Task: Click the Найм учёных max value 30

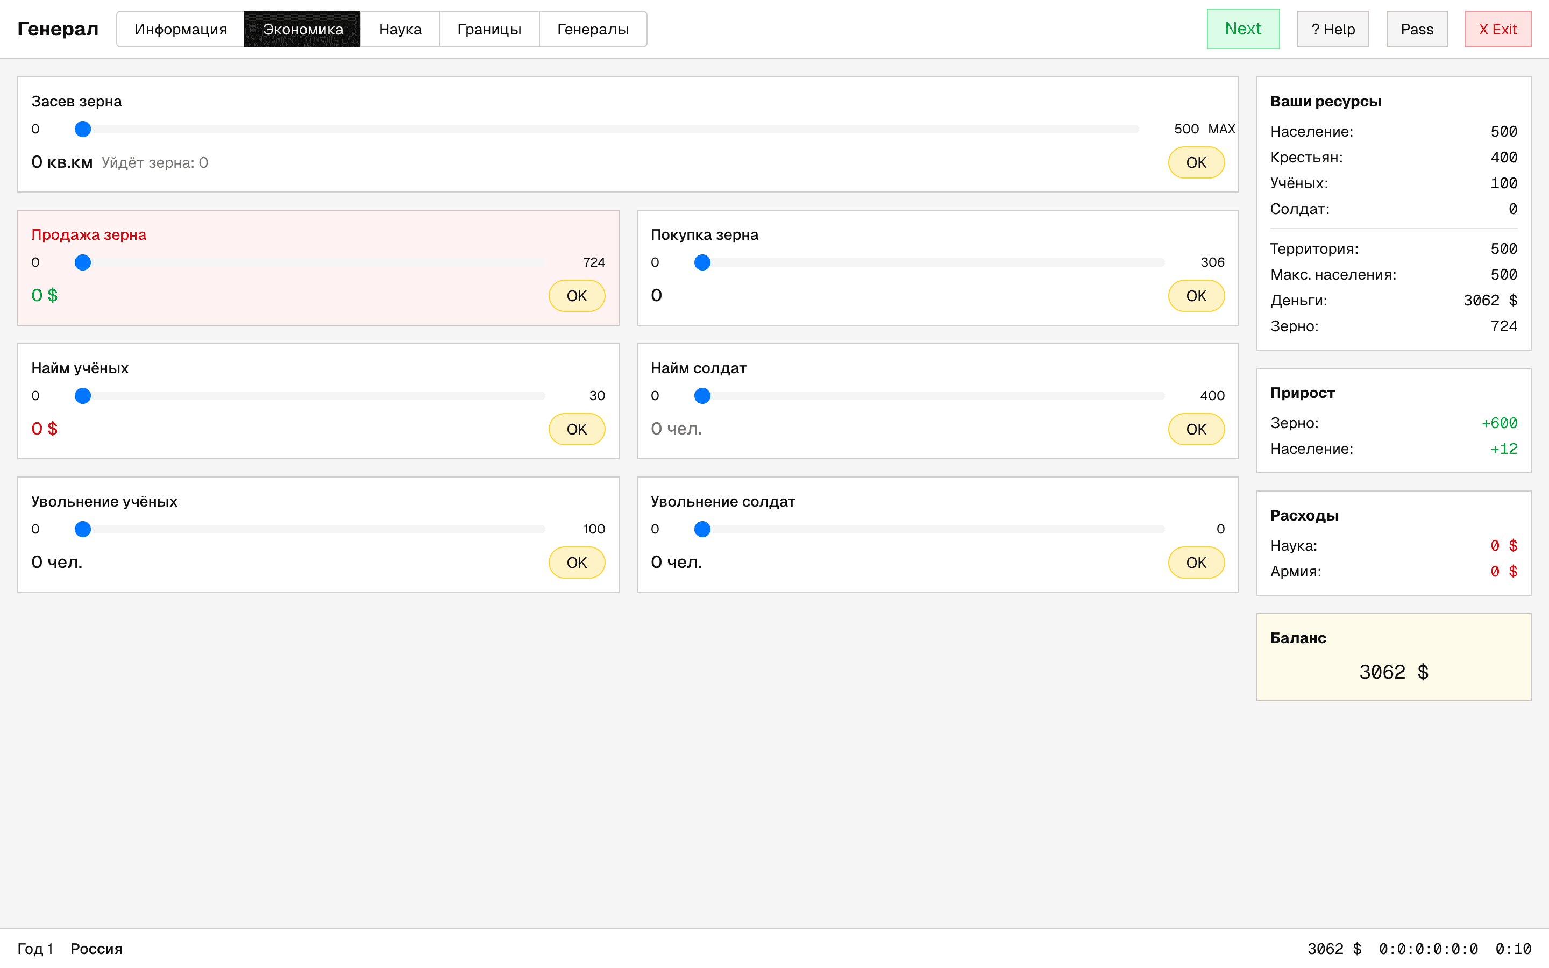Action: 596,396
